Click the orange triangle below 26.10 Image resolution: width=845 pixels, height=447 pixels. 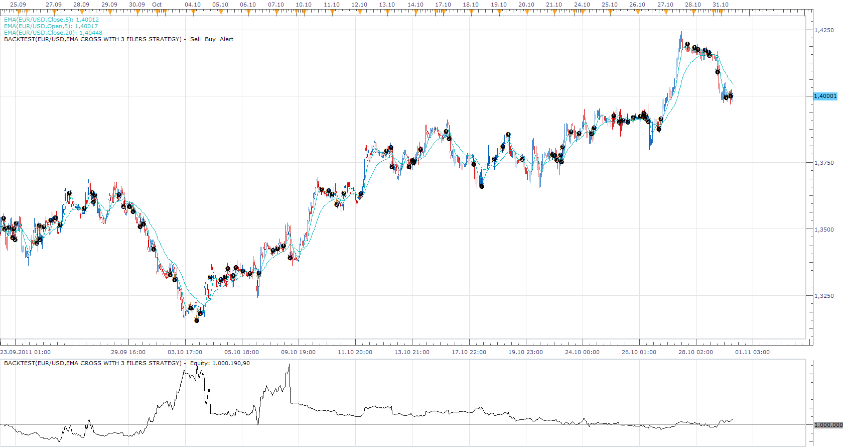(638, 12)
